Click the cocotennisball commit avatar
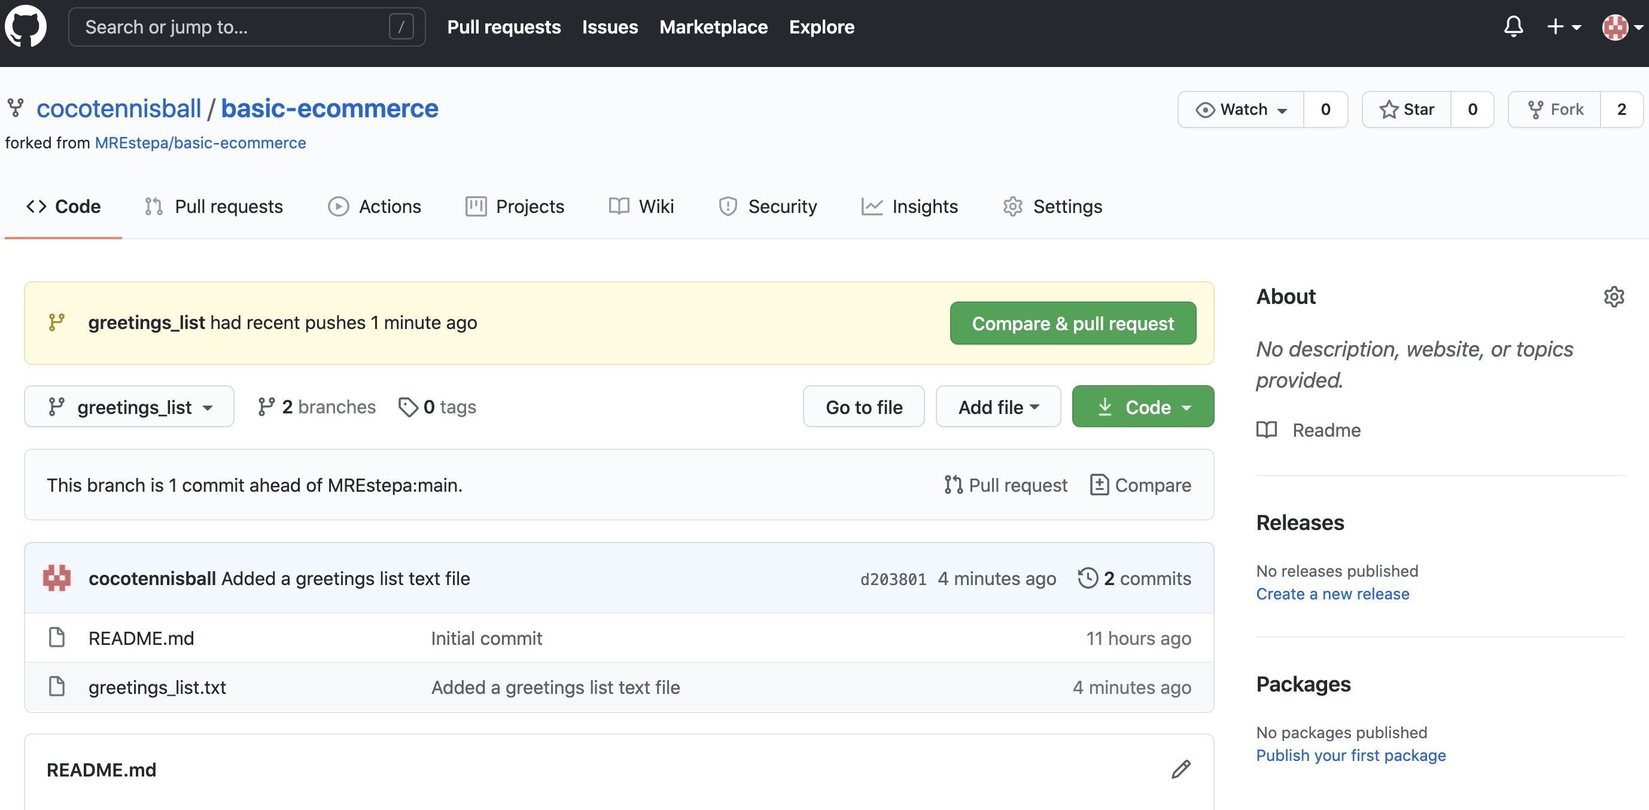 [x=57, y=578]
